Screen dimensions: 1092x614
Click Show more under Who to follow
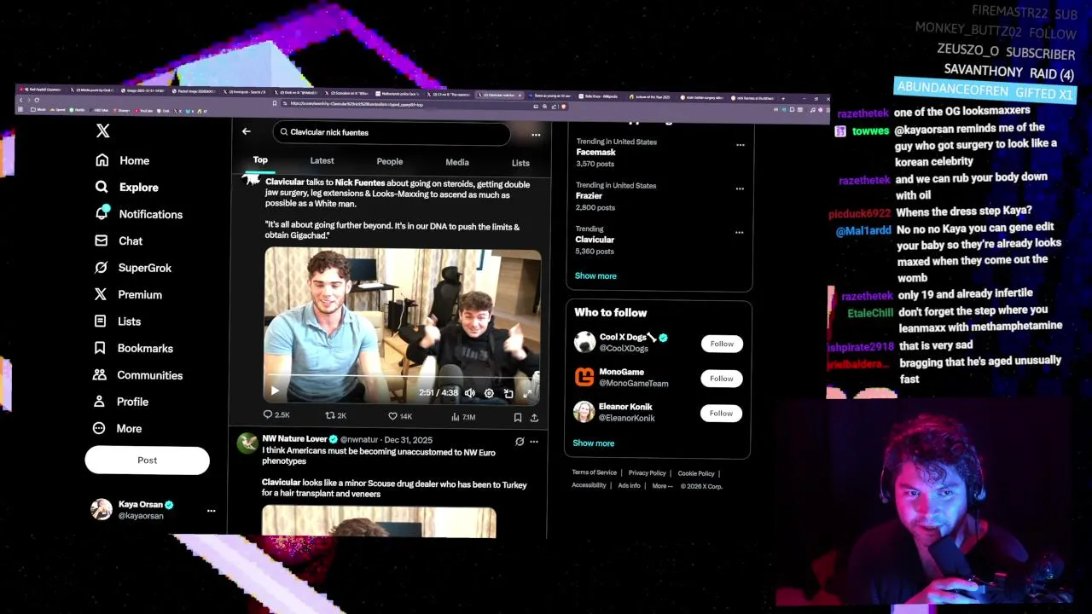point(593,443)
